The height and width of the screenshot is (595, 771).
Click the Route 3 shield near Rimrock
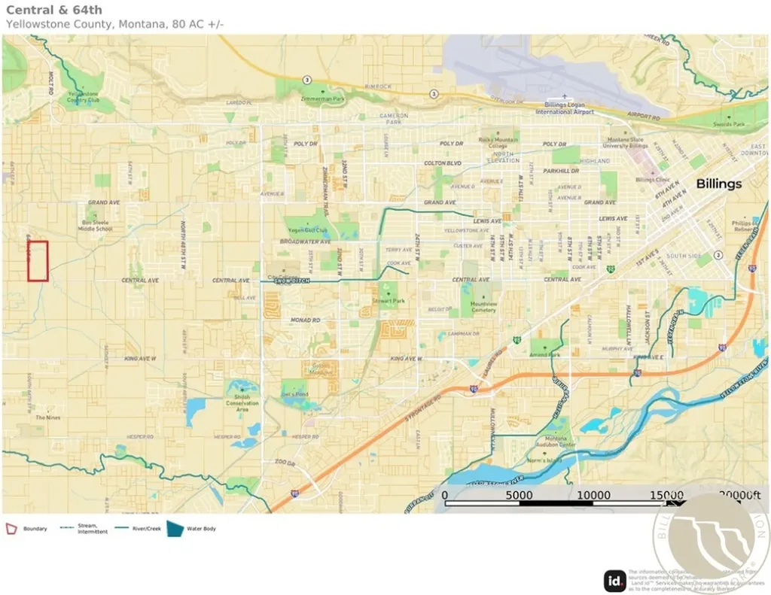pyautogui.click(x=434, y=94)
